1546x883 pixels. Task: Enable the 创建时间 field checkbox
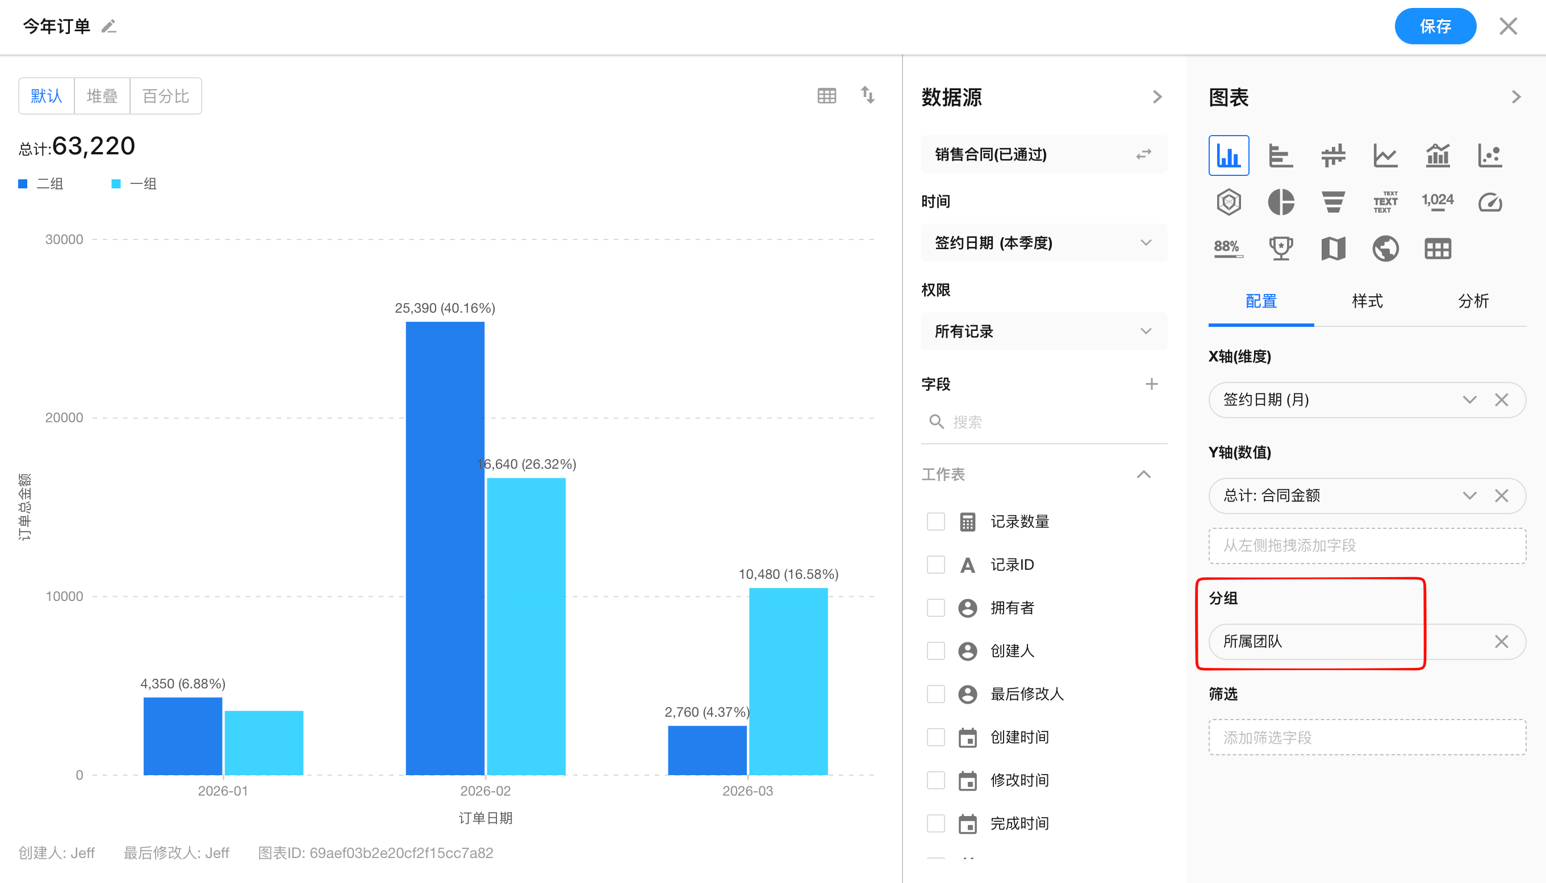coord(935,737)
